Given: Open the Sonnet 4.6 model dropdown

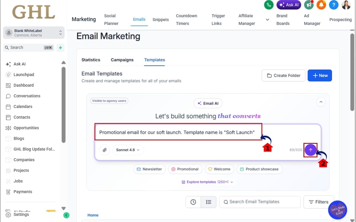Looking at the screenshot, I should point(128,150).
